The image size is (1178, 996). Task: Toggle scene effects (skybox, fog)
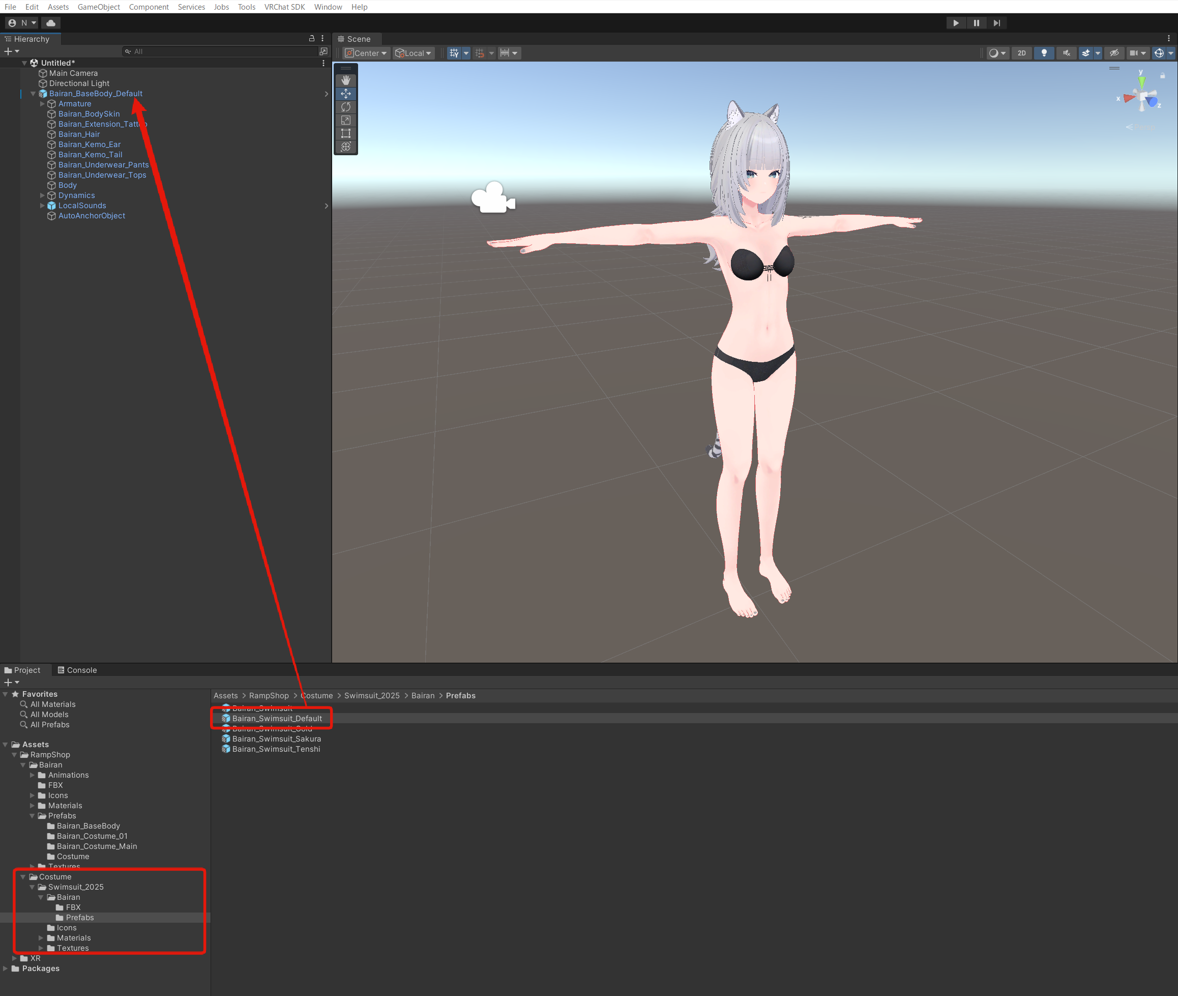[x=1085, y=53]
